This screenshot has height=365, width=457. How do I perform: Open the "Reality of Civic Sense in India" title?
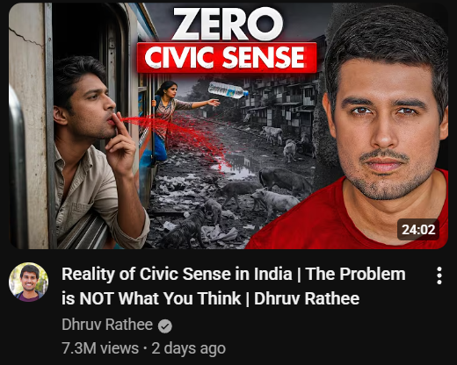(x=234, y=286)
